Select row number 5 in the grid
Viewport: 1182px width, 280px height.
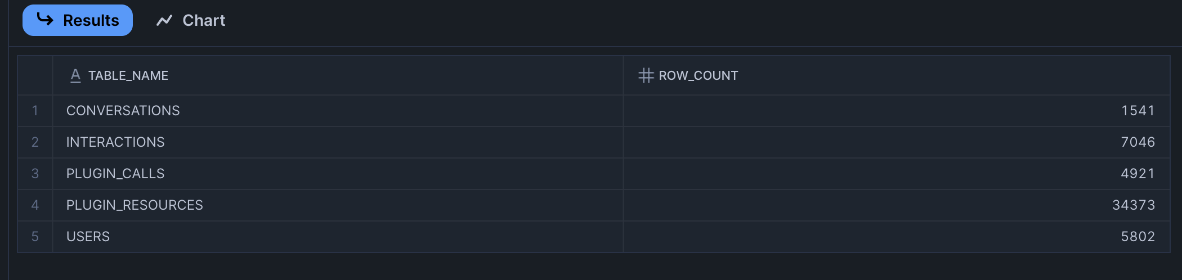(35, 237)
